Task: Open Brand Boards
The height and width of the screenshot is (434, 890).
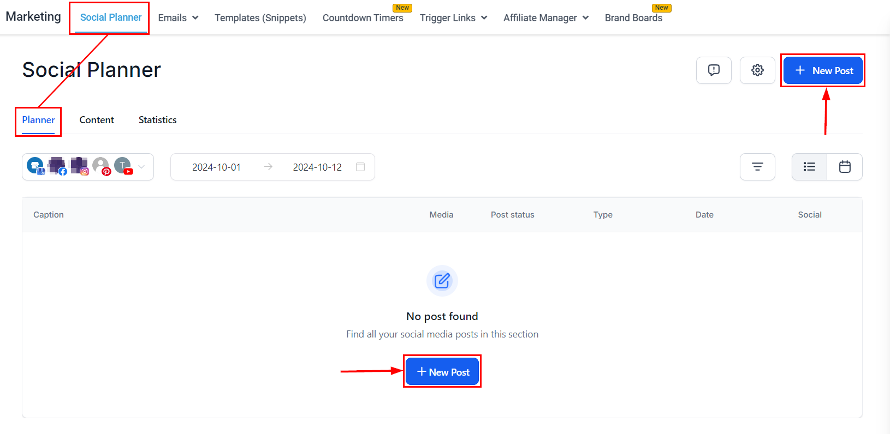Action: 633,18
